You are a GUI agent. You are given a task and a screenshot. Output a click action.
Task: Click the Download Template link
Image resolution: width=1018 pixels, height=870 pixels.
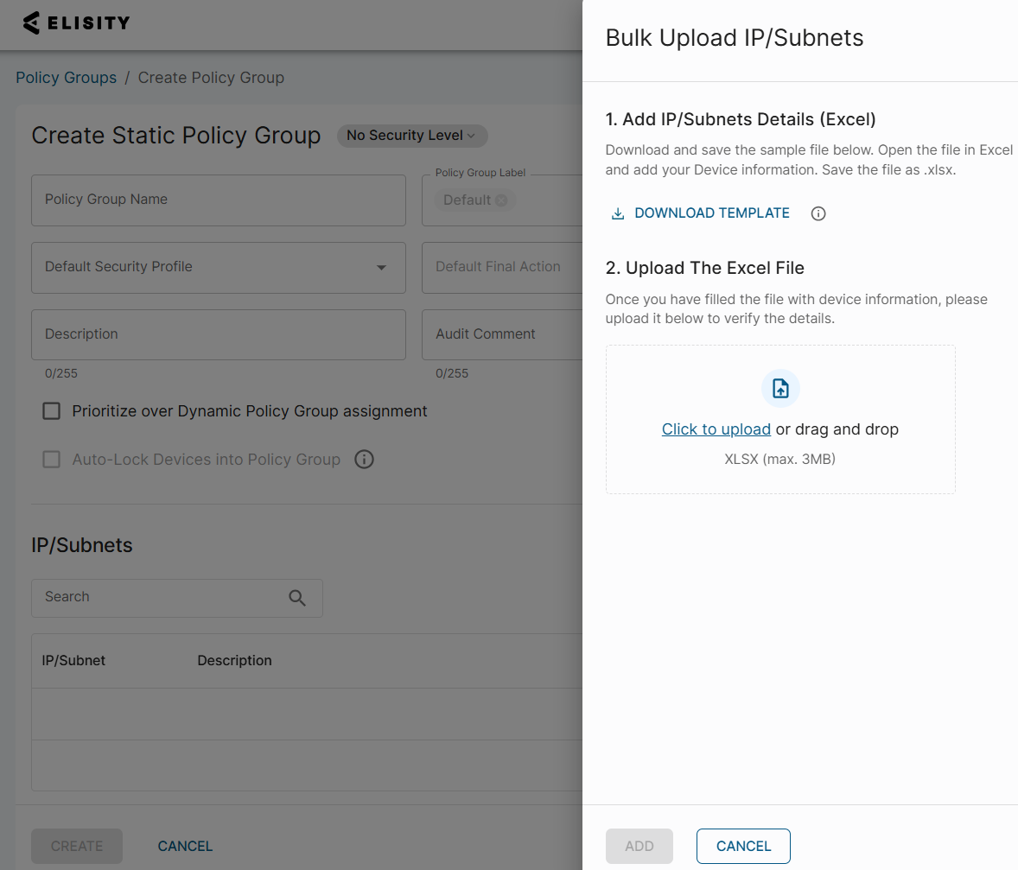coord(711,213)
